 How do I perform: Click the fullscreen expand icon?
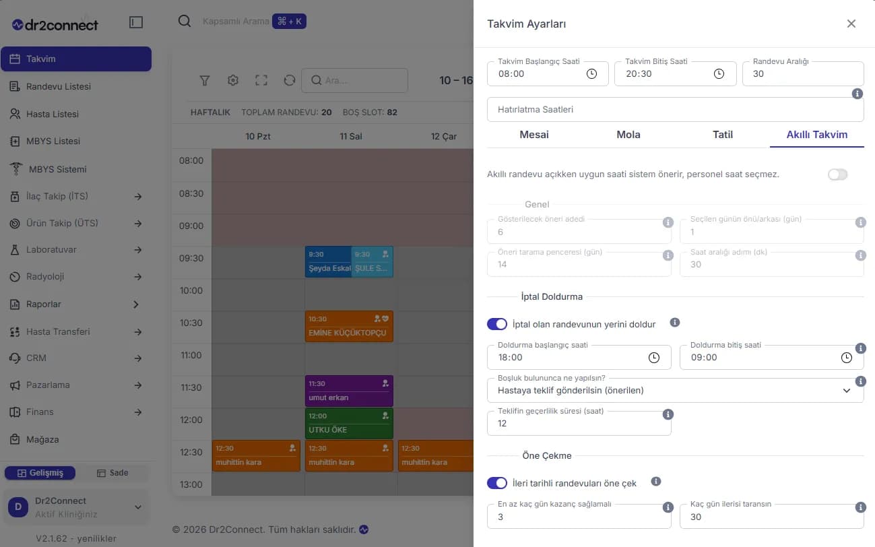(261, 80)
